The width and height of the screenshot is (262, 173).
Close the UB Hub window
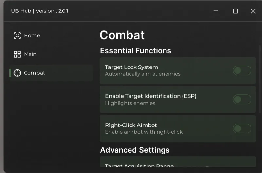coord(253,11)
